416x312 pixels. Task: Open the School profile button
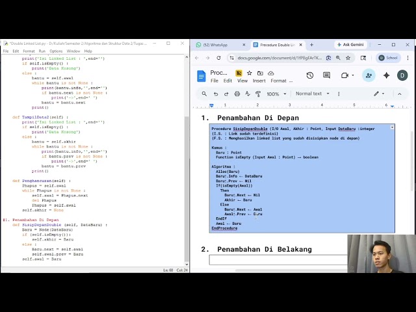[x=388, y=58]
